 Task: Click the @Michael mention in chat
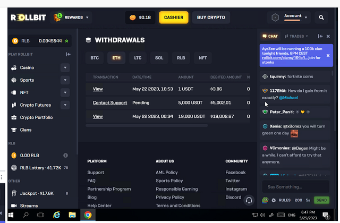click(x=288, y=98)
